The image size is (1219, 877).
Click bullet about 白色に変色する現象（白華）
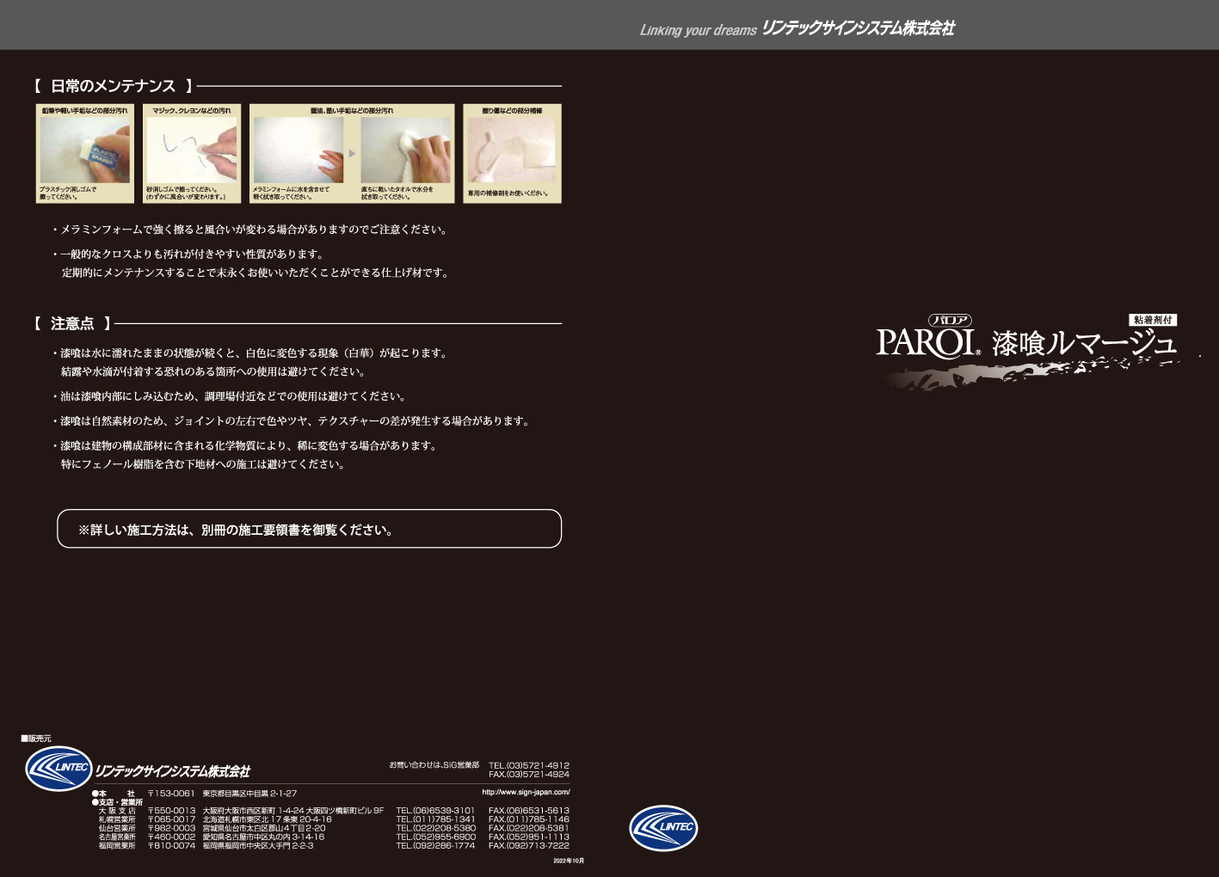(x=249, y=353)
